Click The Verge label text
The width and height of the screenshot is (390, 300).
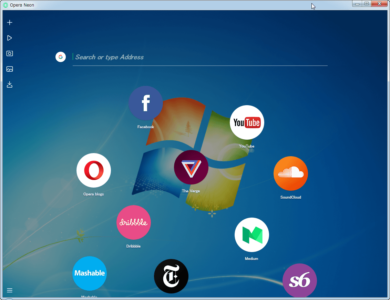tap(191, 191)
